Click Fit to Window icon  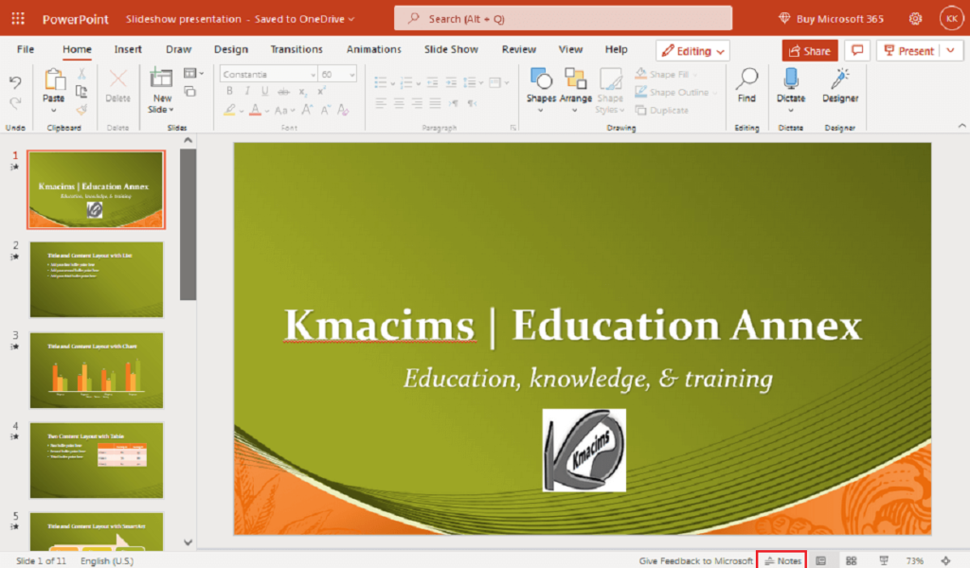tap(946, 560)
